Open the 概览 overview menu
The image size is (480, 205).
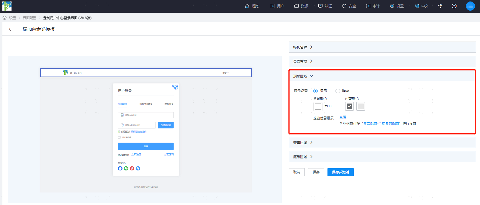click(x=252, y=6)
